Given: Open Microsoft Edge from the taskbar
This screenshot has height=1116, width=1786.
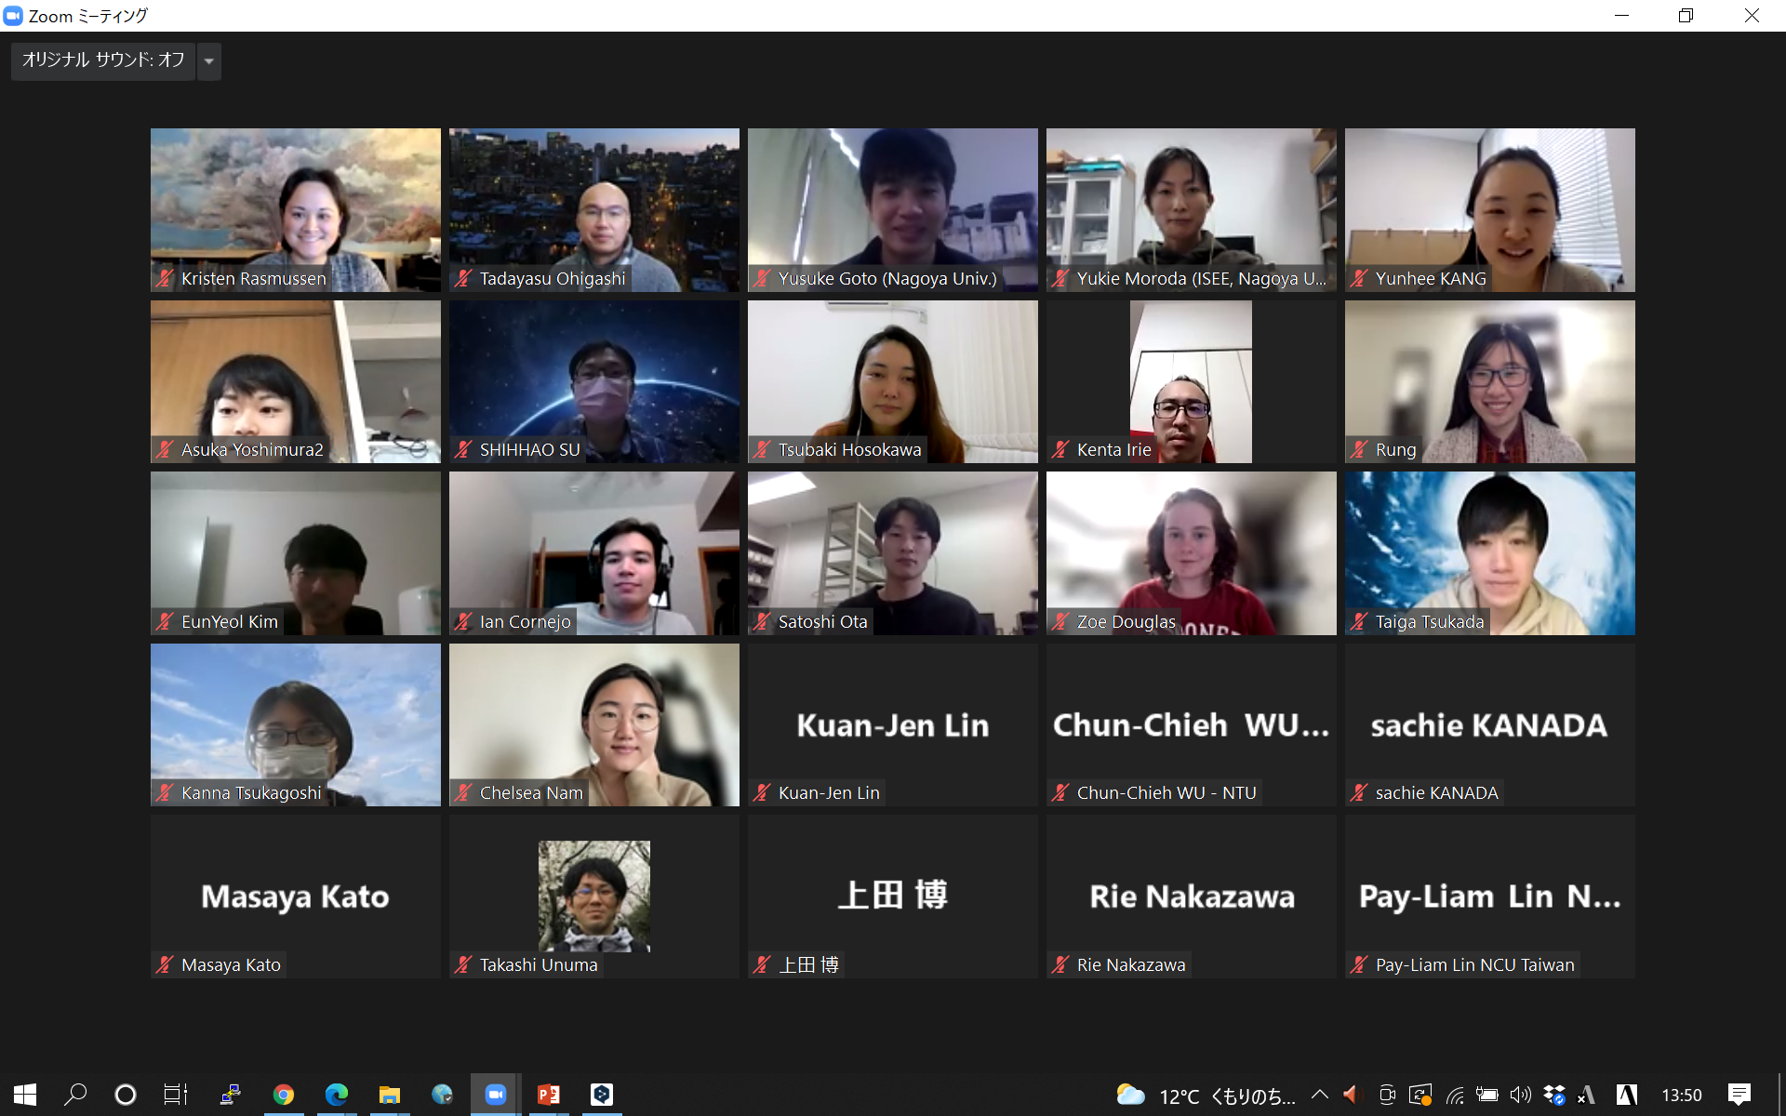Looking at the screenshot, I should click(x=336, y=1095).
